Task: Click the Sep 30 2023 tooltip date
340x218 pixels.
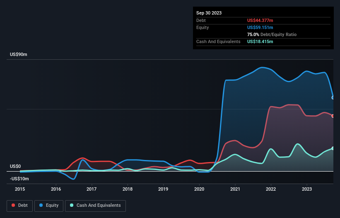Action: click(x=209, y=13)
